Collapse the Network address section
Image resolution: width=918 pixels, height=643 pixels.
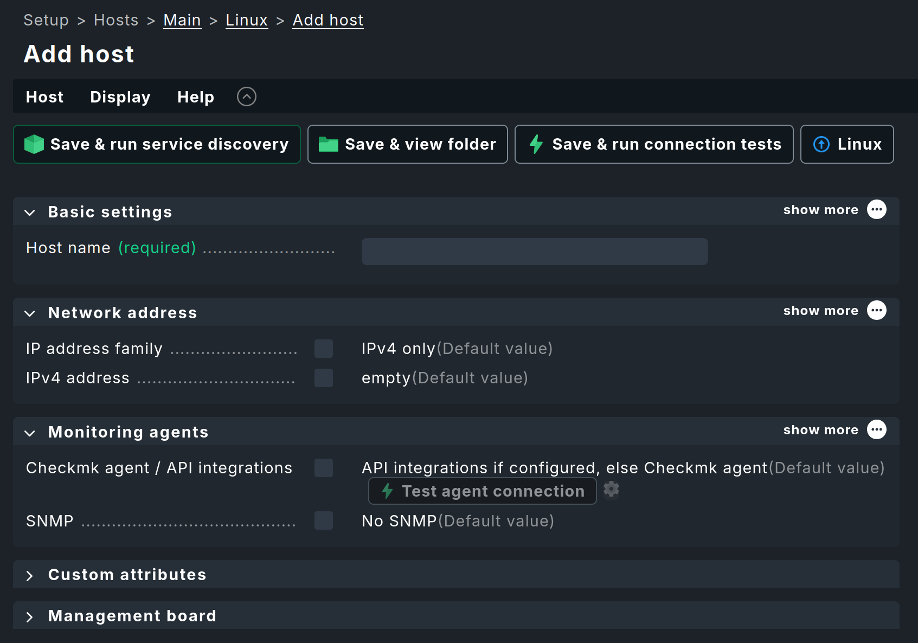[x=30, y=313]
